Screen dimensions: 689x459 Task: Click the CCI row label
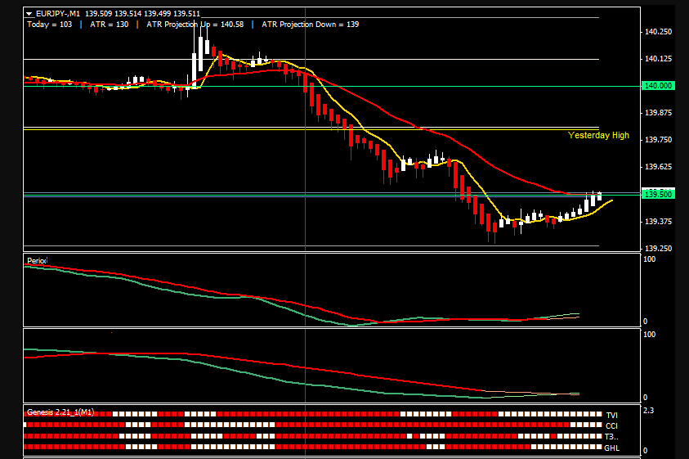611,426
